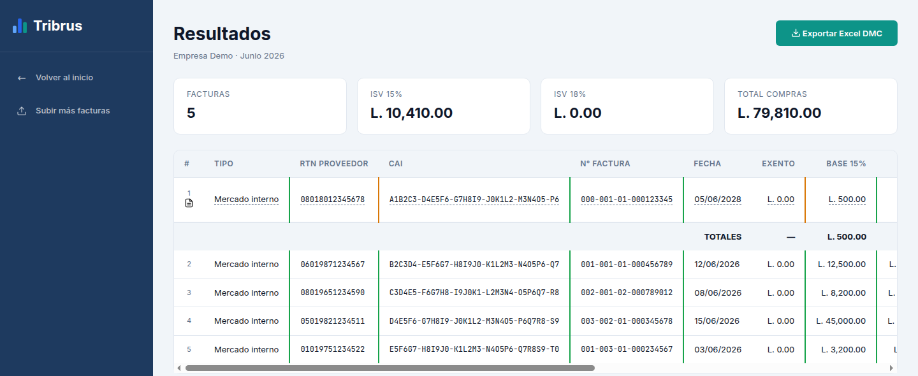
Task: Click the document icon in row 1
Action: [189, 203]
